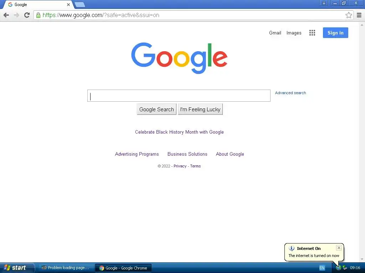The width and height of the screenshot is (365, 273).
Task: Click the page scrollbar down arrow
Action: [x=362, y=259]
